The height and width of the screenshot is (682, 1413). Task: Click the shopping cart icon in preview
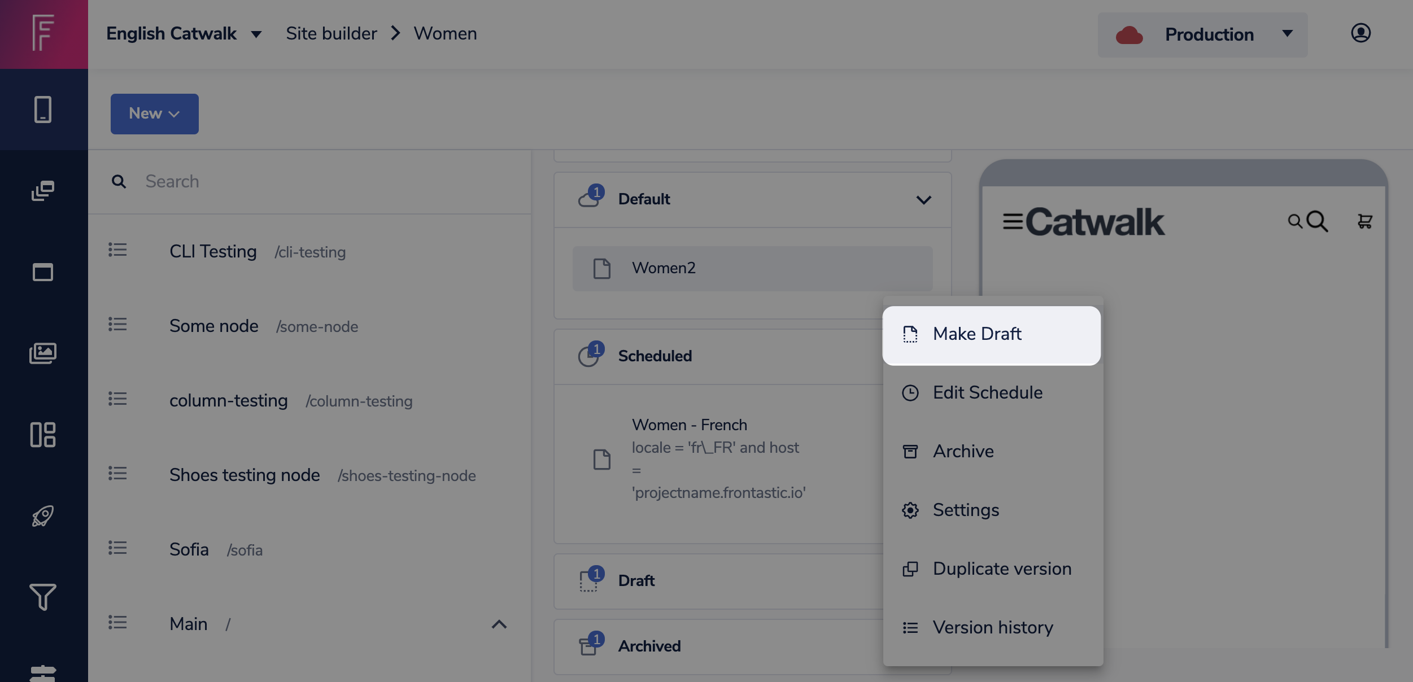point(1364,221)
